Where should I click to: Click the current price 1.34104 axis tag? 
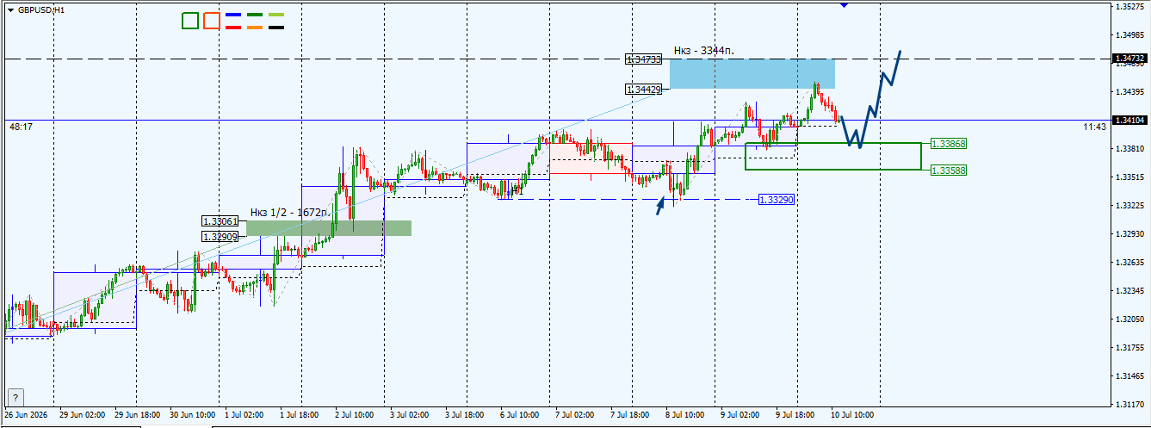point(1129,120)
